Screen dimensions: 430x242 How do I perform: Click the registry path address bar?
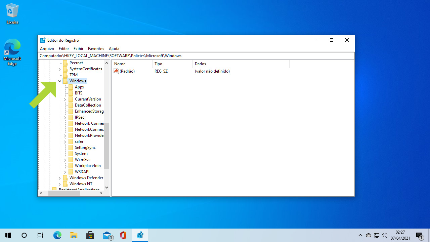196,56
